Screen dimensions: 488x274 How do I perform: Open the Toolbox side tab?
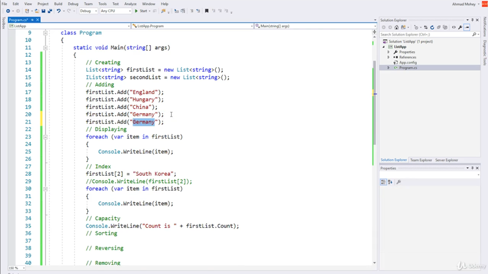tap(3, 24)
